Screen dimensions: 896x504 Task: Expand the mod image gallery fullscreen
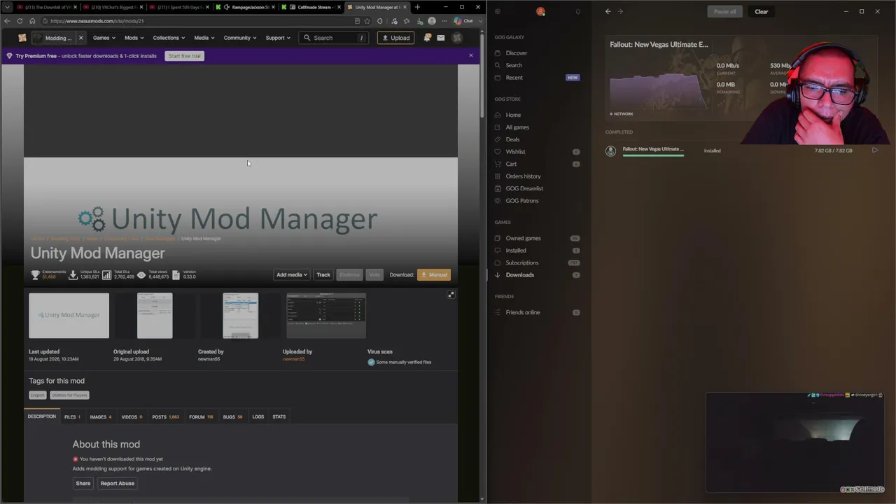(451, 295)
